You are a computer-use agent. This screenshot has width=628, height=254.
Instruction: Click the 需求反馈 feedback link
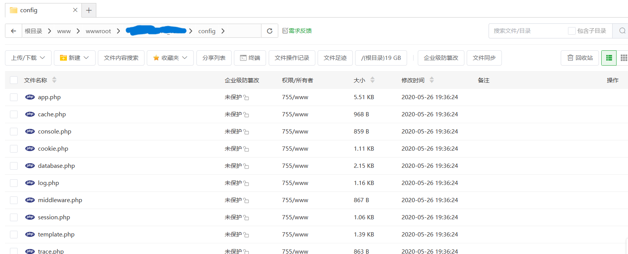pyautogui.click(x=297, y=31)
